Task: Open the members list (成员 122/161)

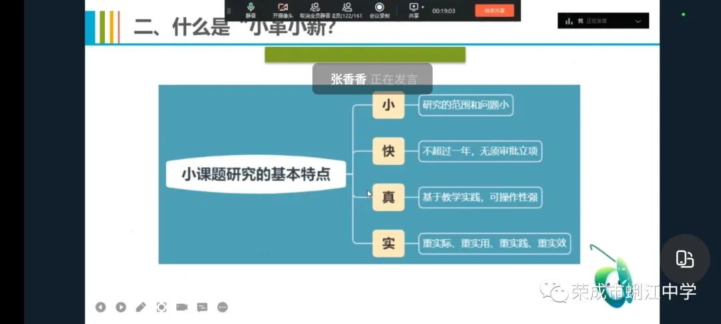Action: coord(347,9)
